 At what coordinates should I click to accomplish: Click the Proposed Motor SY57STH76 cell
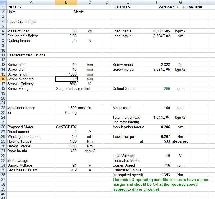click(x=66, y=127)
